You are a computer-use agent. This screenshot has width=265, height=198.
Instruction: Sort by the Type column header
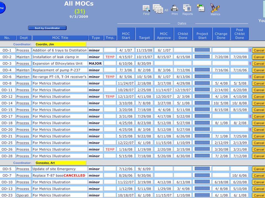click(x=96, y=38)
